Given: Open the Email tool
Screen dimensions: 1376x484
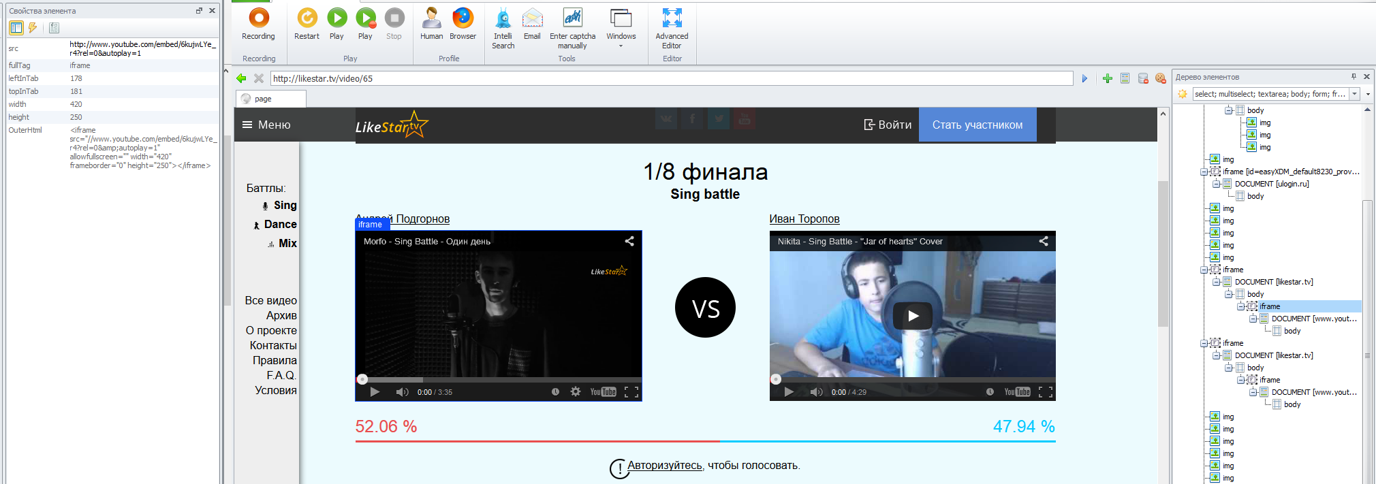Looking at the screenshot, I should (x=532, y=18).
